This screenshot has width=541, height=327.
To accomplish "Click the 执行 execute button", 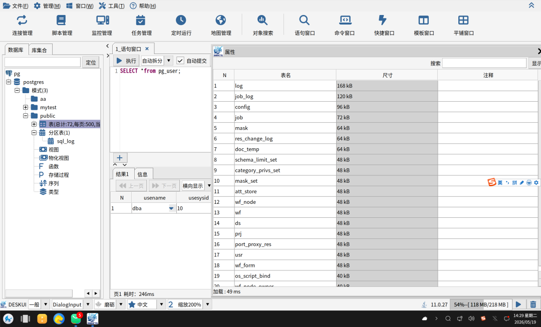I will click(x=126, y=61).
